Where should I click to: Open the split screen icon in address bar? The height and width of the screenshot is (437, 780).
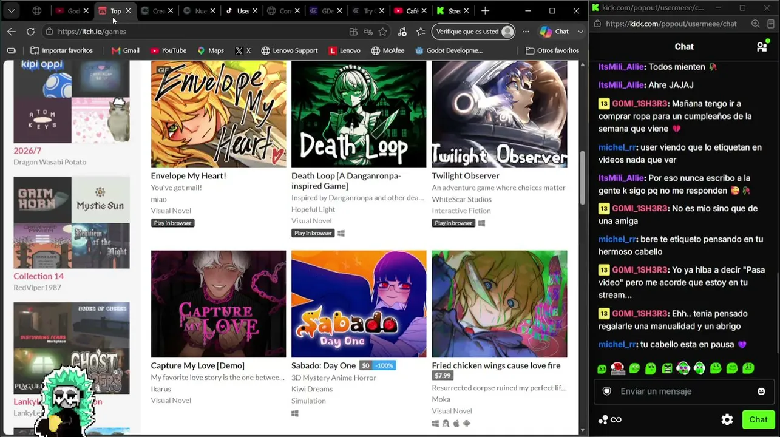[x=353, y=32]
